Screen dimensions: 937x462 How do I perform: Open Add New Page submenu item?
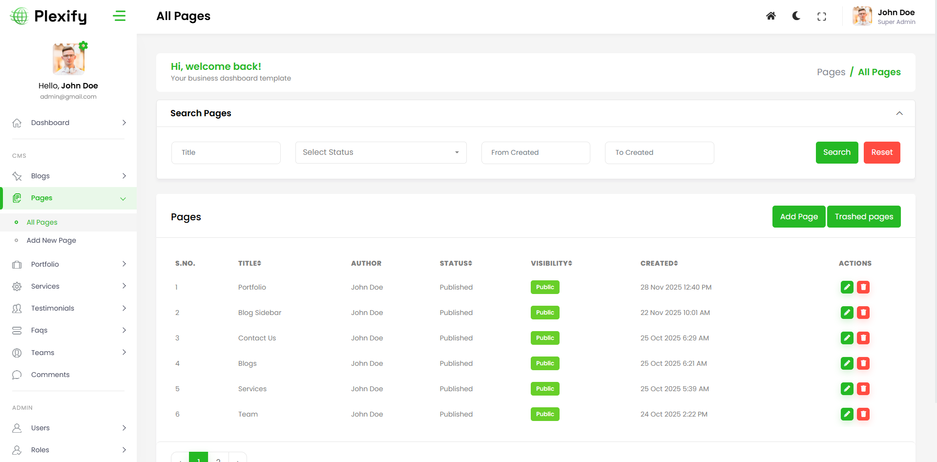51,240
